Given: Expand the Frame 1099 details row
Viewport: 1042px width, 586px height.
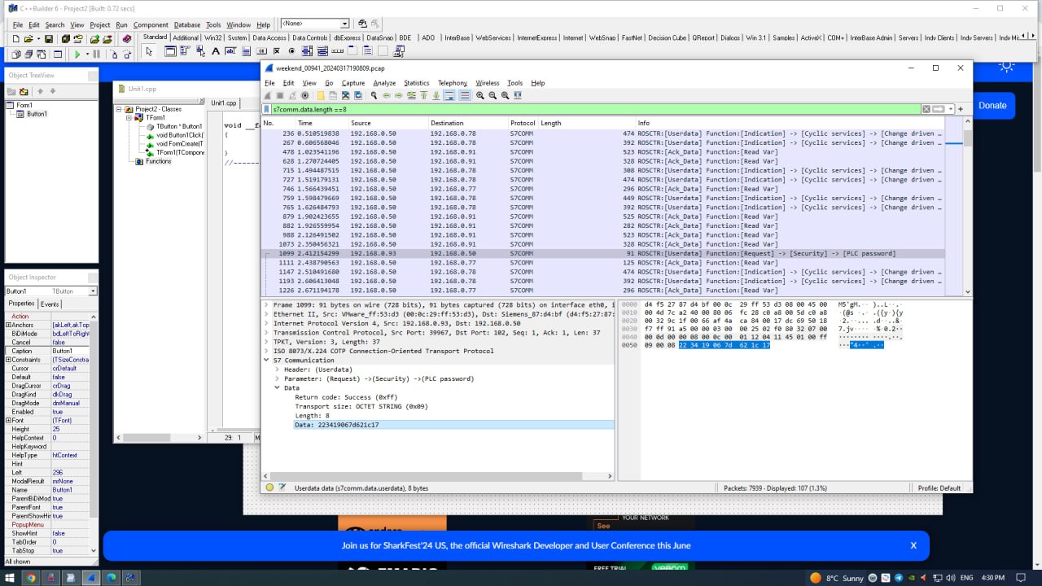Looking at the screenshot, I should 266,304.
